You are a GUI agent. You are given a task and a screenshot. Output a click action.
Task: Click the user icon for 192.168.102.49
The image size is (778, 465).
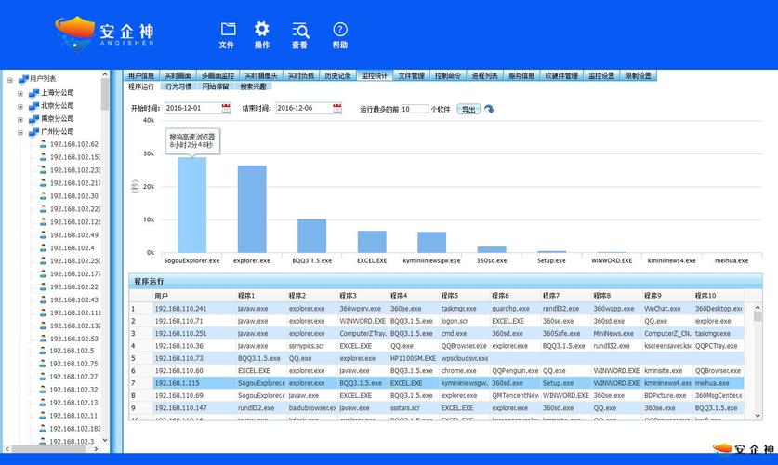point(43,234)
